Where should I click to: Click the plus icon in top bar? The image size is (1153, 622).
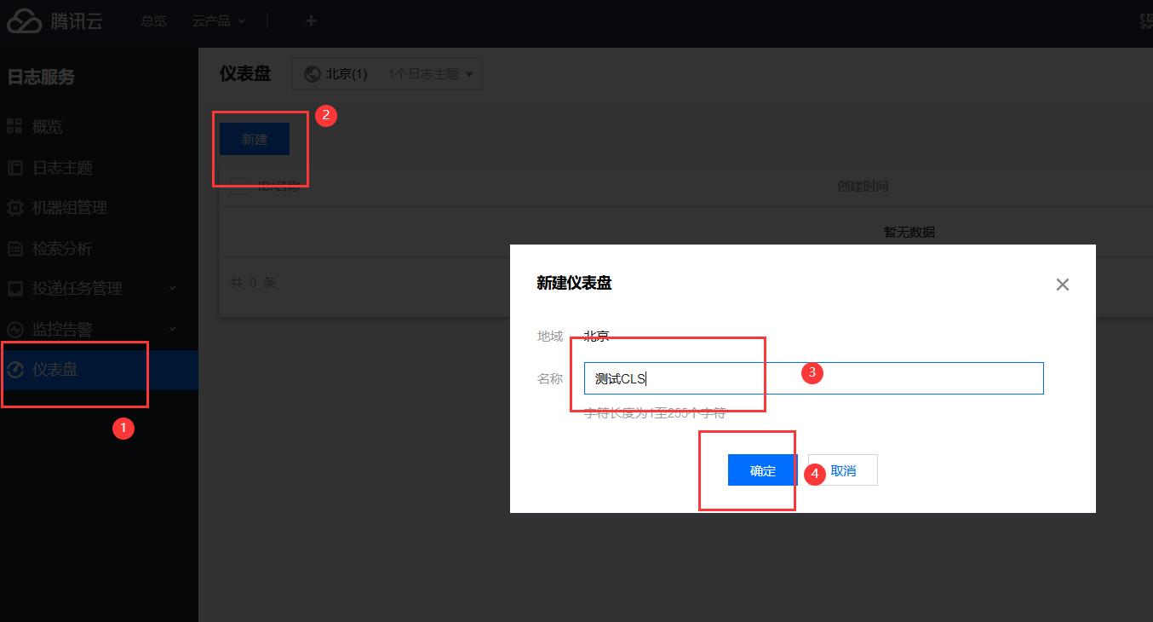(311, 21)
